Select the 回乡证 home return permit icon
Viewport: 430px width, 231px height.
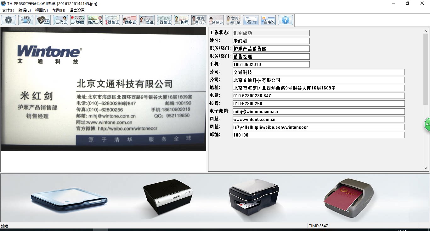[130, 20]
